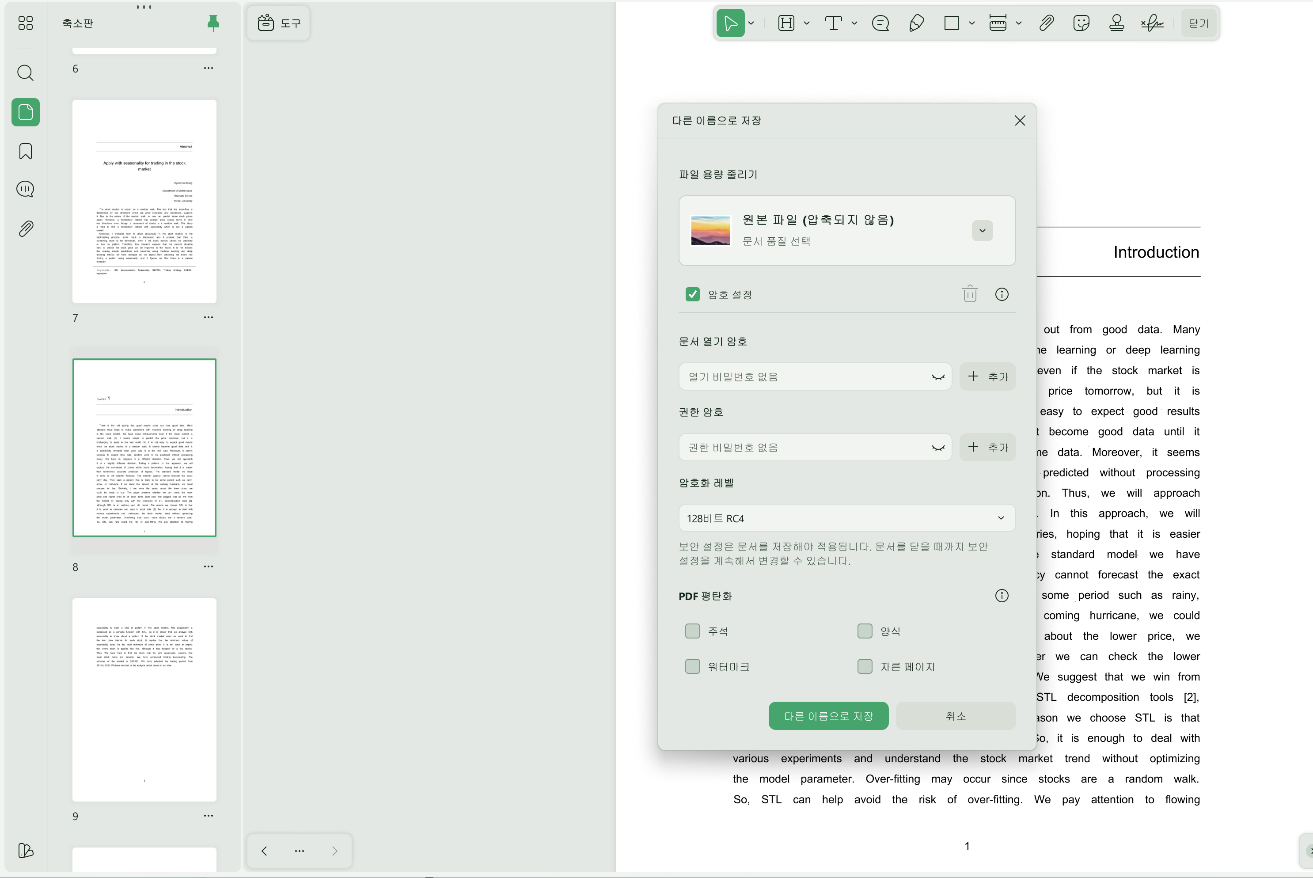1313x878 pixels.
Task: Enable the 자른 페이지 flatten checkbox
Action: click(x=865, y=666)
